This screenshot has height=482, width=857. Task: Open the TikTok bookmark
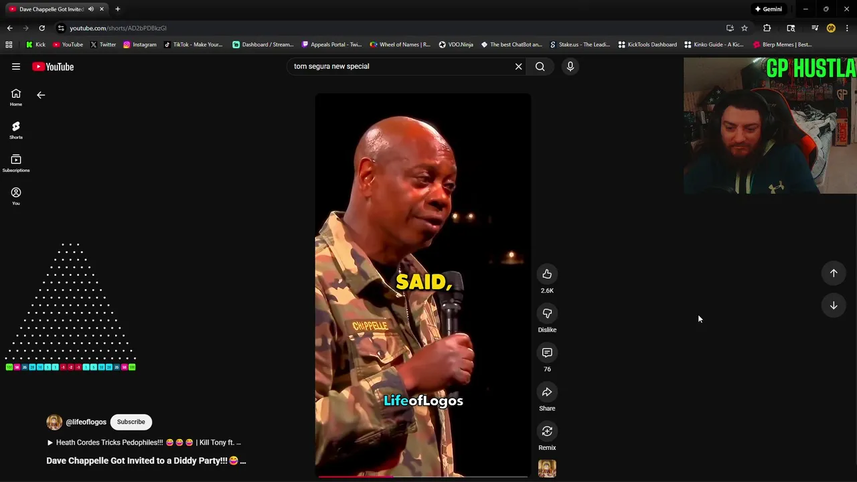tap(193, 45)
